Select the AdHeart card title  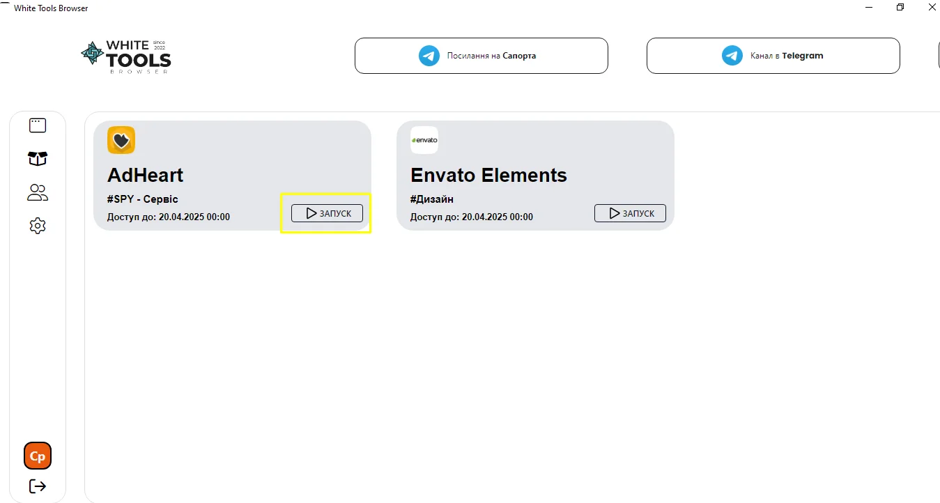tap(145, 175)
